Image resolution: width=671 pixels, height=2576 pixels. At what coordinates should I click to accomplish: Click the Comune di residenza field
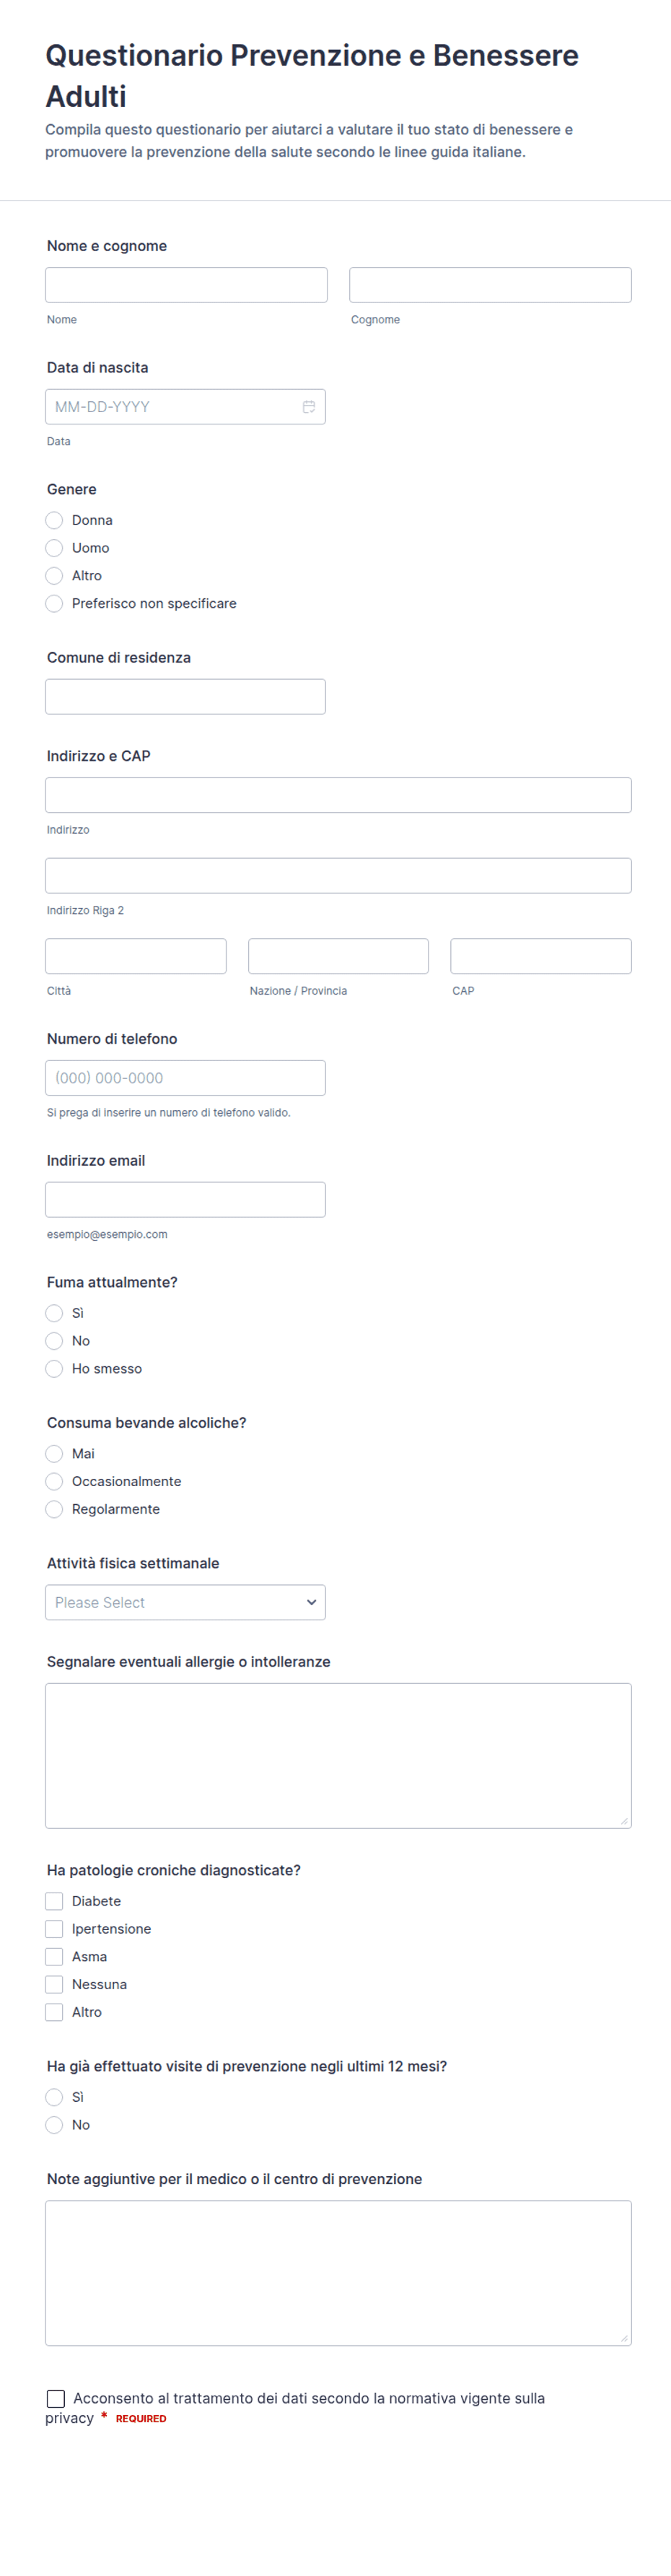(185, 697)
